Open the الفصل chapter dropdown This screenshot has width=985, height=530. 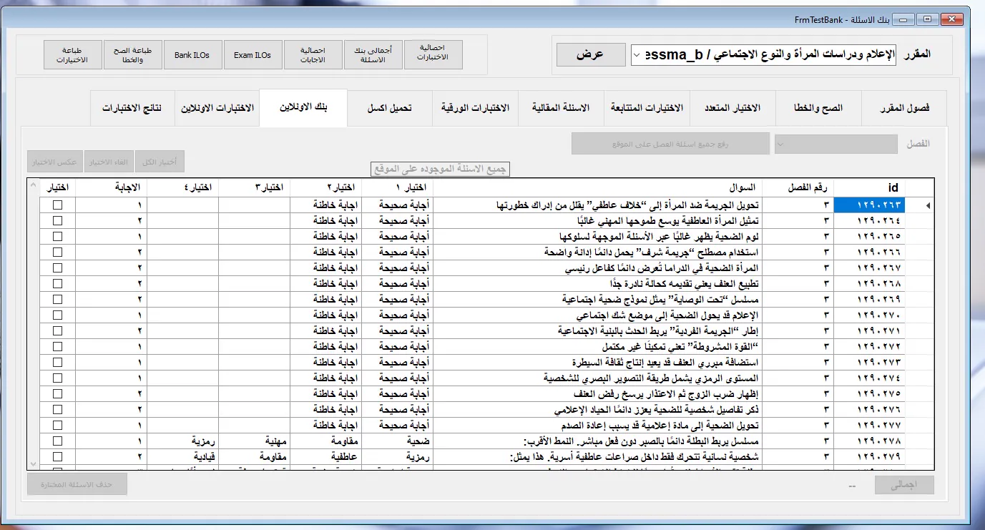click(x=836, y=144)
